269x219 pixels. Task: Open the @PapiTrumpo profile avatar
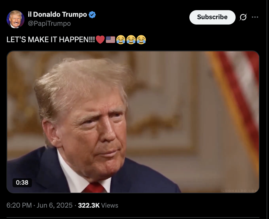click(x=16, y=19)
